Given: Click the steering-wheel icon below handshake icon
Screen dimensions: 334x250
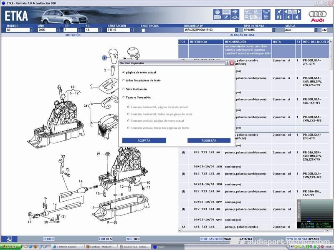Looking at the screenshot, I should (235, 17).
